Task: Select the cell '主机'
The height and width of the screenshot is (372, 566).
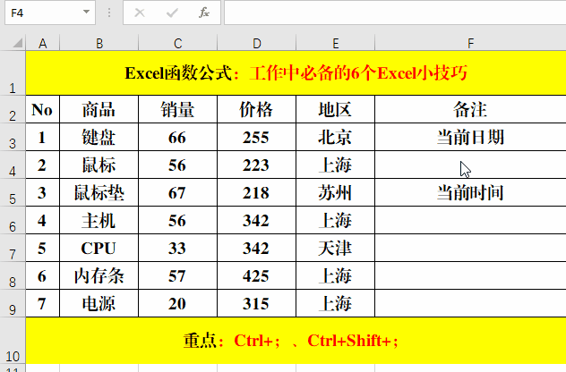Action: point(99,220)
